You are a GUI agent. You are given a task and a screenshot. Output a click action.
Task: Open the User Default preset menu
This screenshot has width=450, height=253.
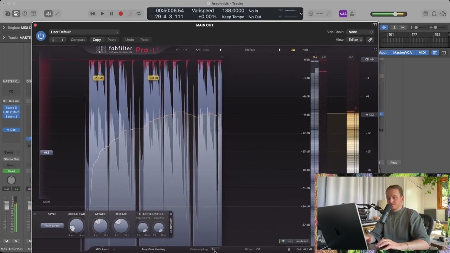tap(84, 32)
